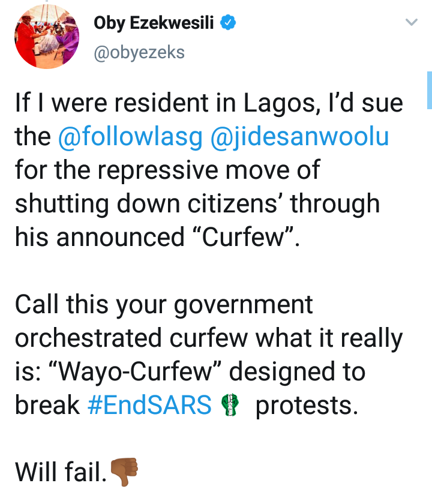Click Oby Ezekwesili's profile picture
Viewport: 432px width, 492px height.
[47, 37]
